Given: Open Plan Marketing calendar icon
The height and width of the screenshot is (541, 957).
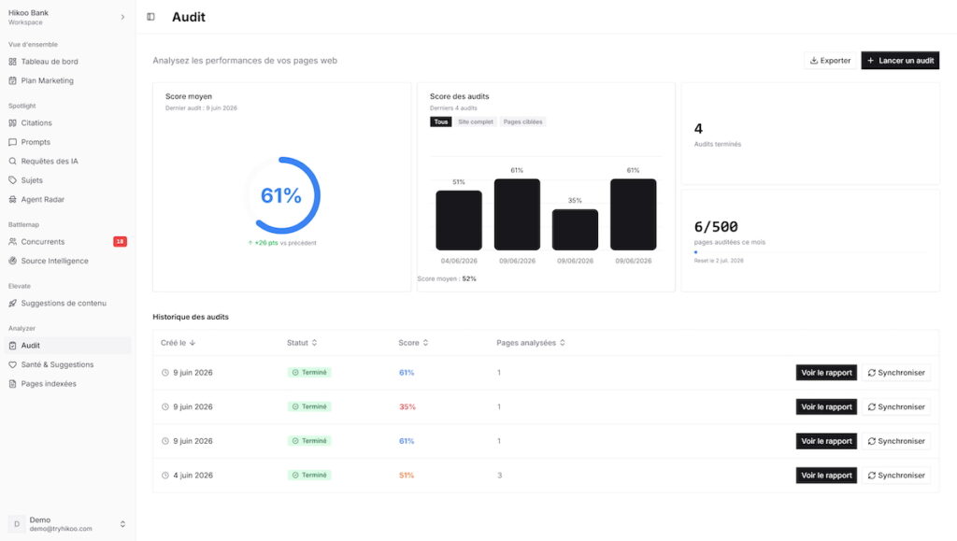Looking at the screenshot, I should (x=13, y=80).
